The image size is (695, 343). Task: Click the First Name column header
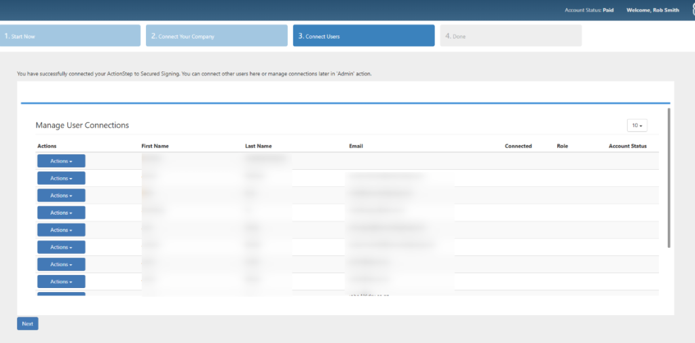[155, 146]
